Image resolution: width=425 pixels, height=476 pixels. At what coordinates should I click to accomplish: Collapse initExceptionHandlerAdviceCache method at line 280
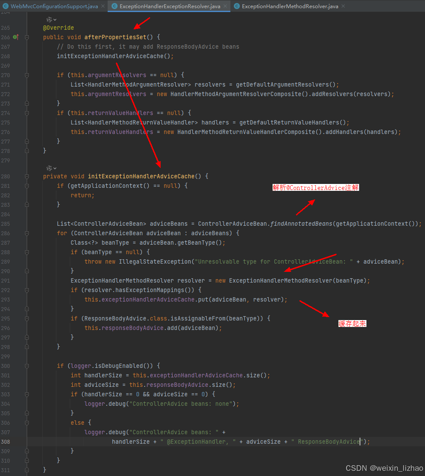click(x=27, y=176)
